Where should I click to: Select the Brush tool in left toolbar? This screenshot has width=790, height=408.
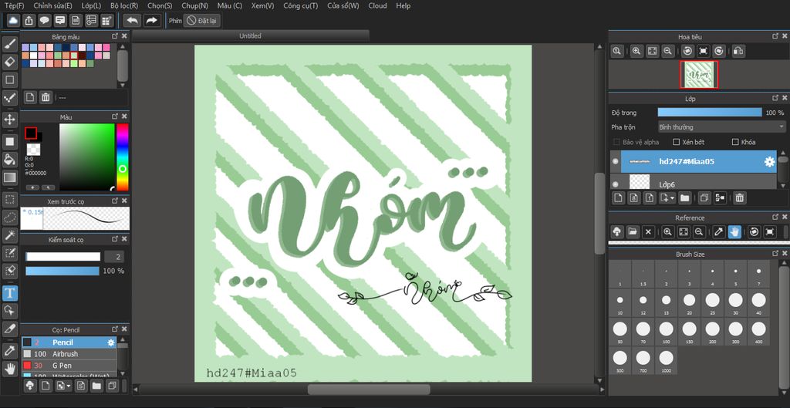coord(9,44)
